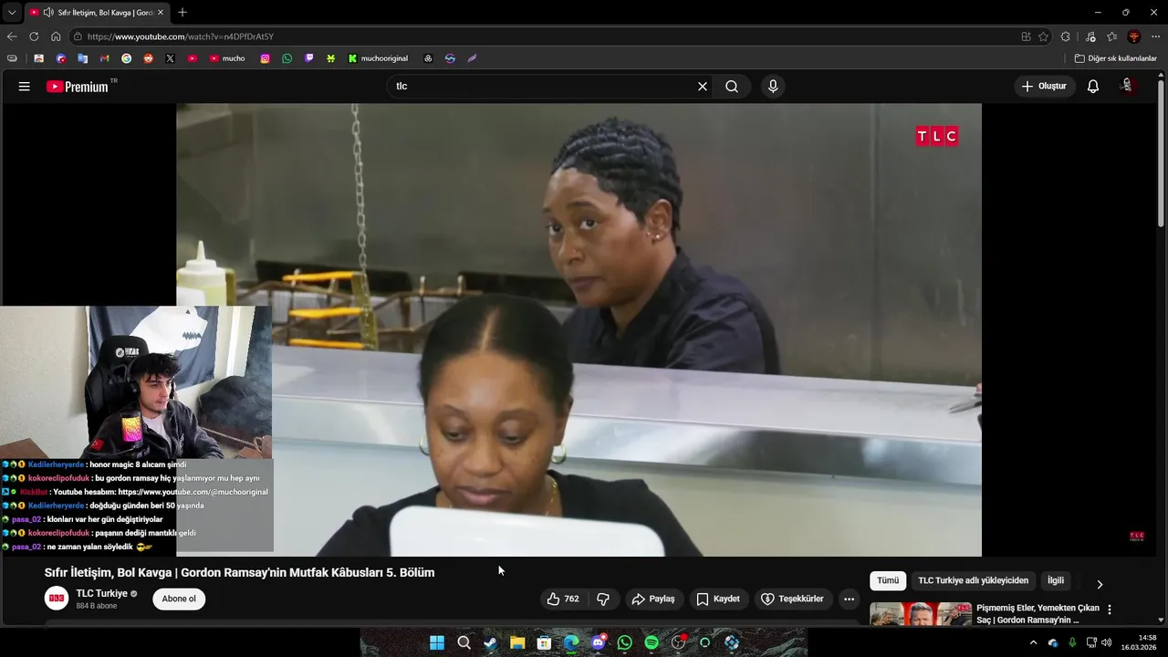Click the Teşekkürler thanks button
Image resolution: width=1168 pixels, height=657 pixels.
click(792, 600)
